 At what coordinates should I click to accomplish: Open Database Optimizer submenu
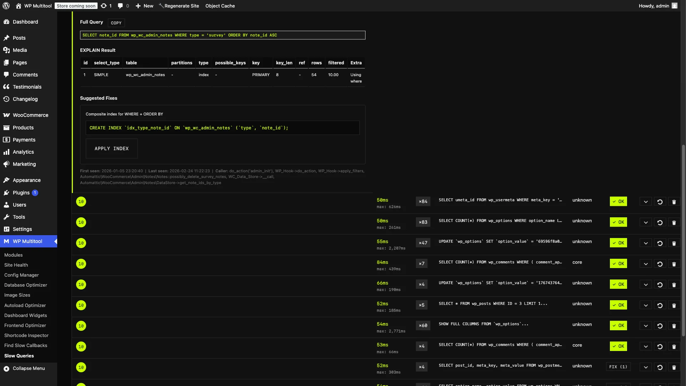tap(26, 285)
